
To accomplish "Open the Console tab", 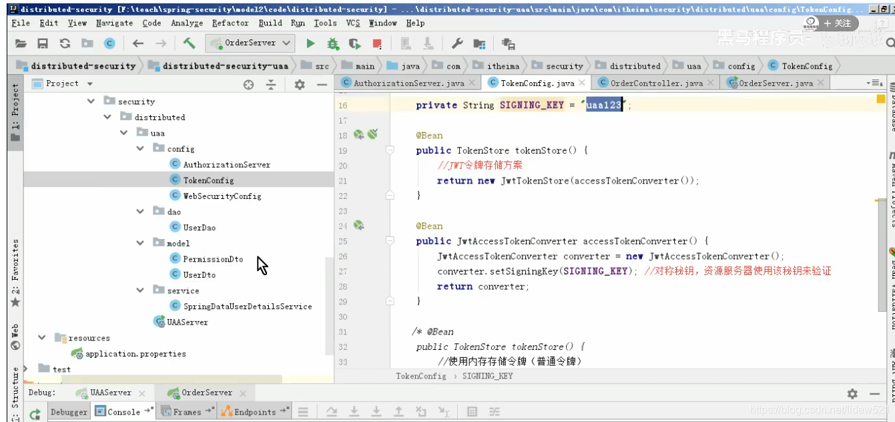I will click(123, 412).
